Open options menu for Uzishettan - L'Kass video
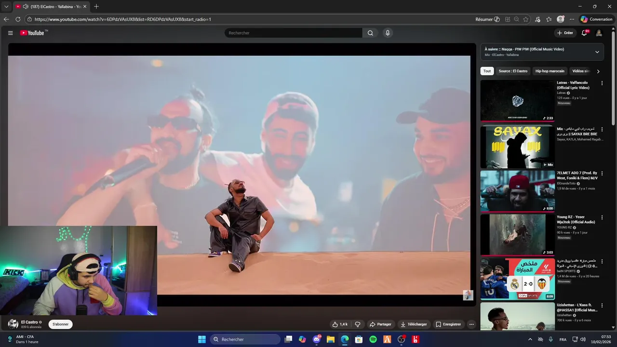The image size is (617, 347). tap(602, 306)
